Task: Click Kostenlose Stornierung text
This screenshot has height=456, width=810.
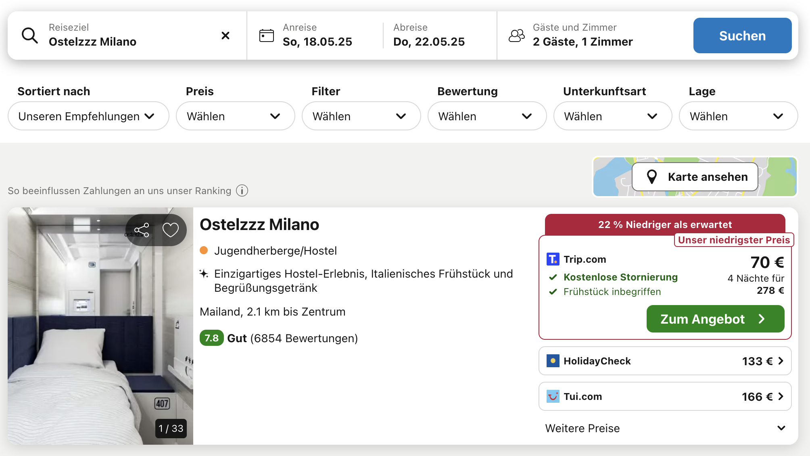Action: (620, 277)
